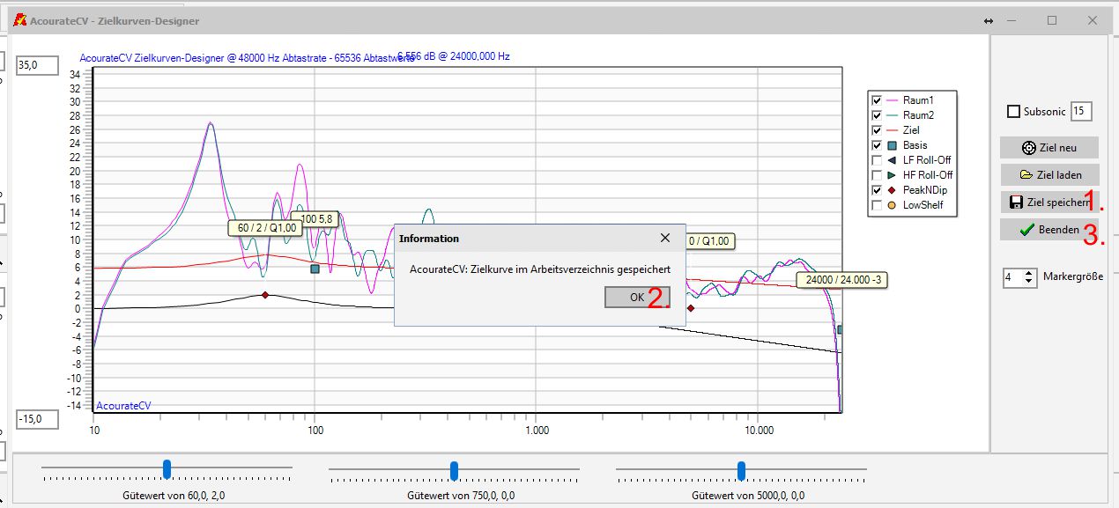Click the Ziel neu target icon button
1119x508 pixels.
(1049, 148)
